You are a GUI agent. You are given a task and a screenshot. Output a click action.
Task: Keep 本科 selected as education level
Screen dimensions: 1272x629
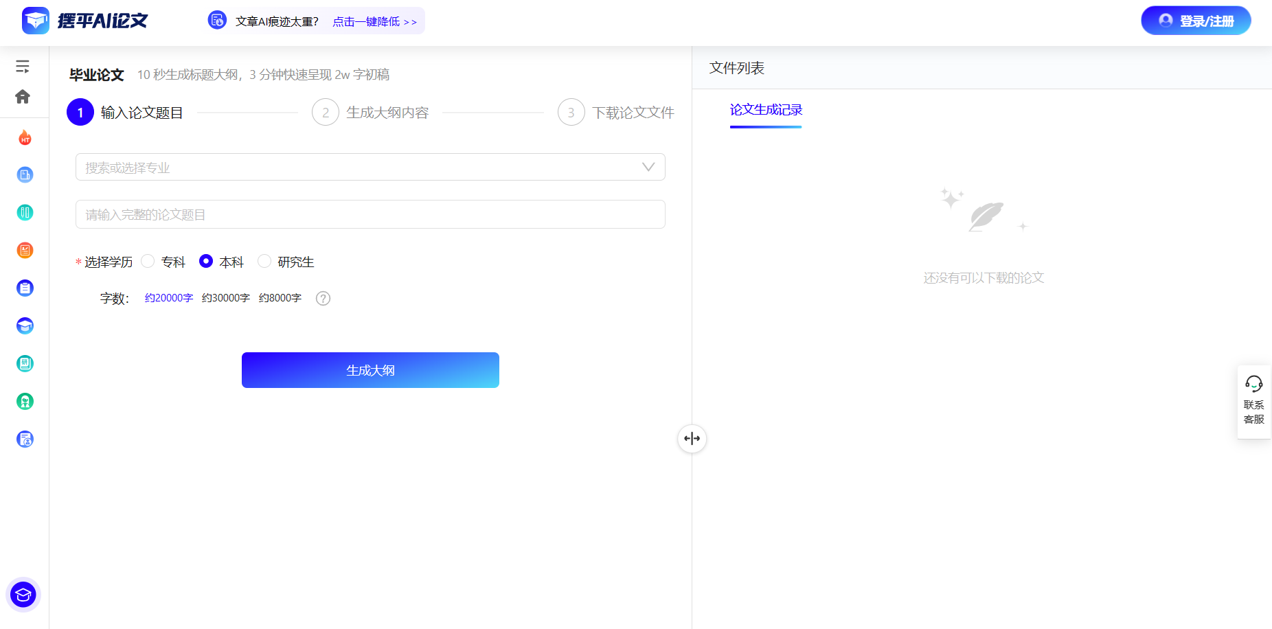coord(206,261)
